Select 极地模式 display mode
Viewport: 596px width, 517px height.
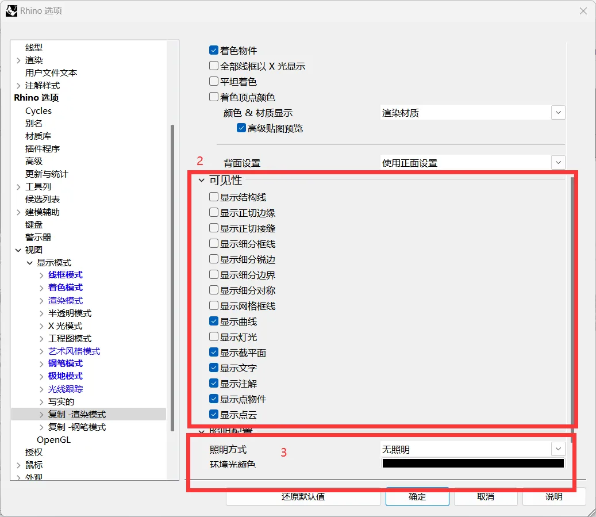point(66,376)
